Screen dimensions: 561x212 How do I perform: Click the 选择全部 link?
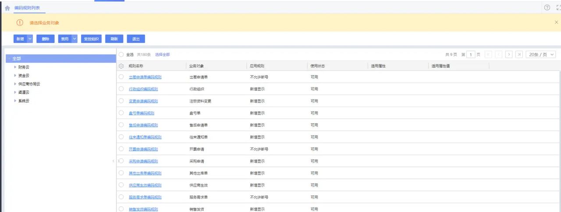(163, 55)
